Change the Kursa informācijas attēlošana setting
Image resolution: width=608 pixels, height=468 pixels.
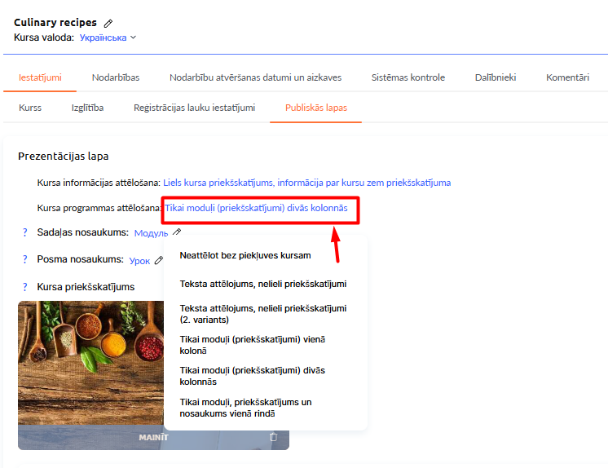point(306,183)
